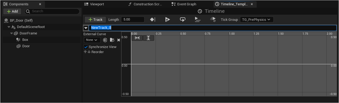The image size is (339, 103).
Task: Uncheck the Synchronize View checkbox
Action: pos(86,47)
